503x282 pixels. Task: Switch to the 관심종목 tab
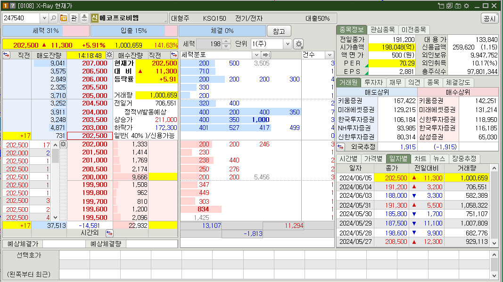[x=382, y=30]
